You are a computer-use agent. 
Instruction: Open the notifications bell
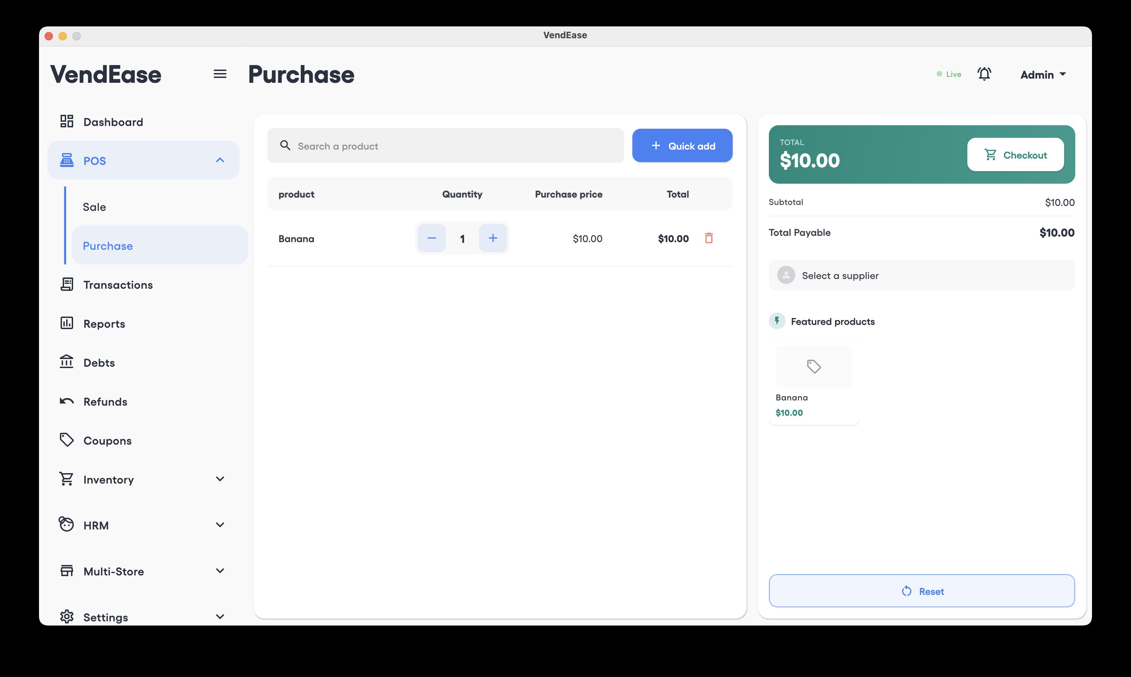[984, 74]
